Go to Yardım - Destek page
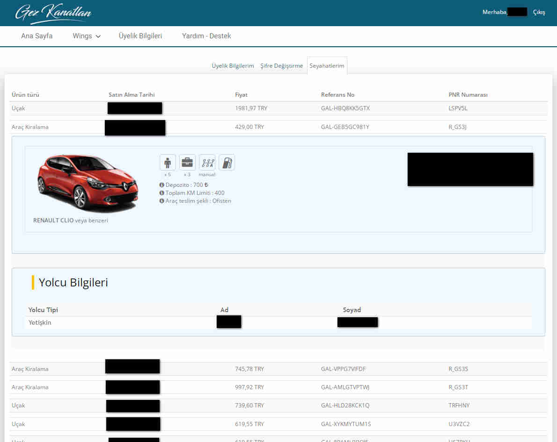Viewport: 557px width, 442px height. pyautogui.click(x=206, y=36)
